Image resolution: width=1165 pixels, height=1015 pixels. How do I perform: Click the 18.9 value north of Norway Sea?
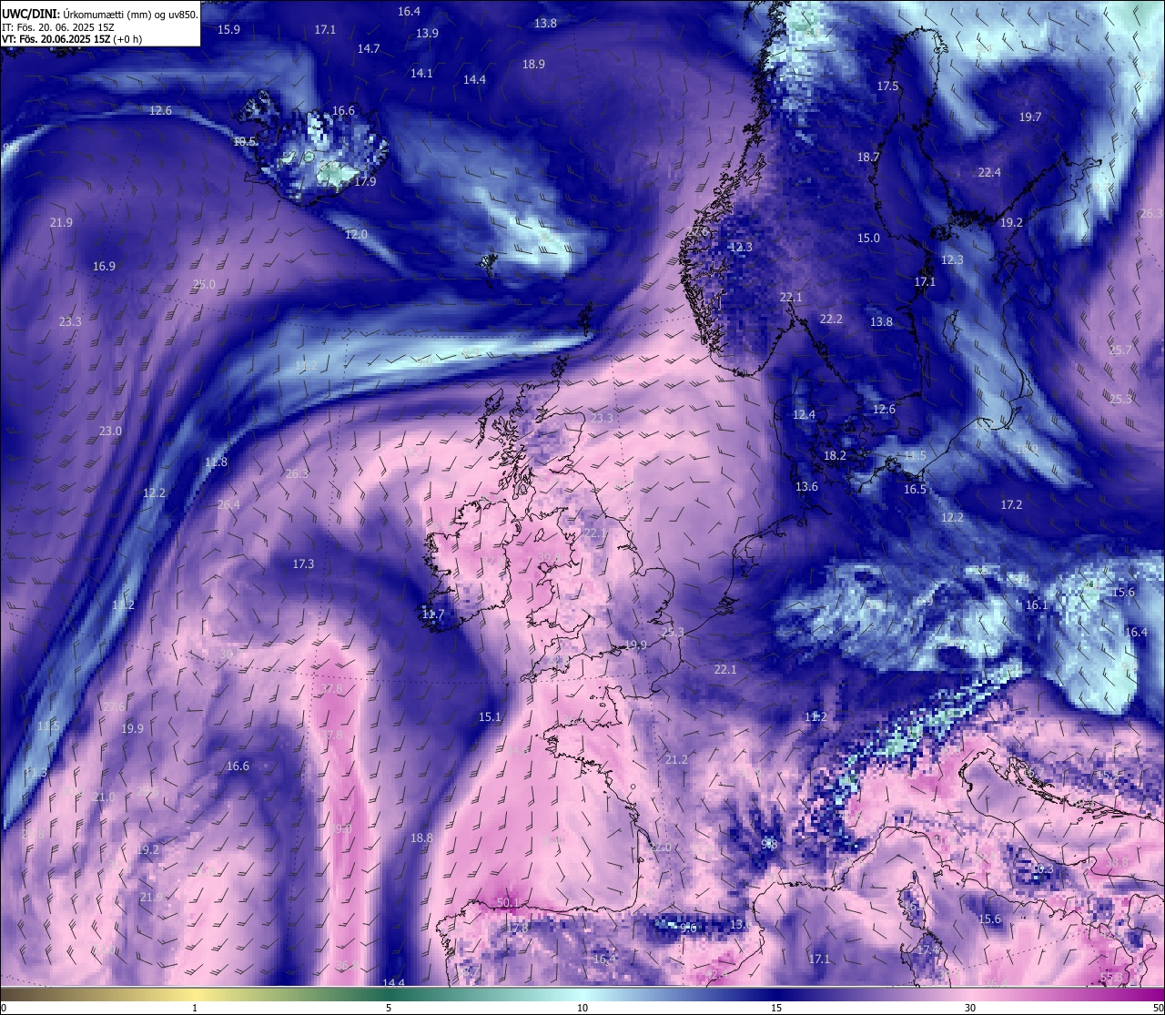[533, 65]
